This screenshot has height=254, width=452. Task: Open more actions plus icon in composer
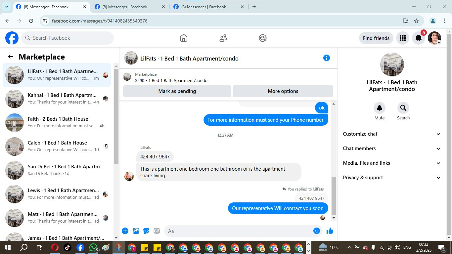(x=125, y=231)
